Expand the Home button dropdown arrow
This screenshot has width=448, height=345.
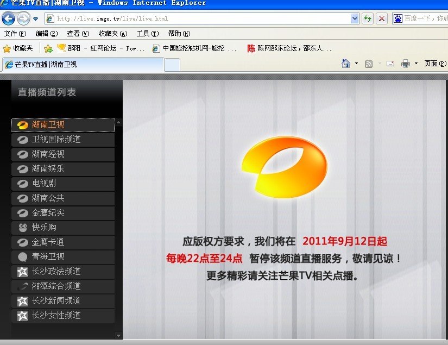pyautogui.click(x=357, y=64)
